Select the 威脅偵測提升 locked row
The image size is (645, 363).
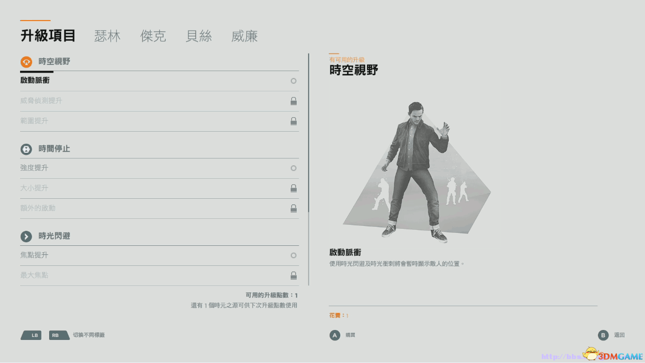[159, 101]
